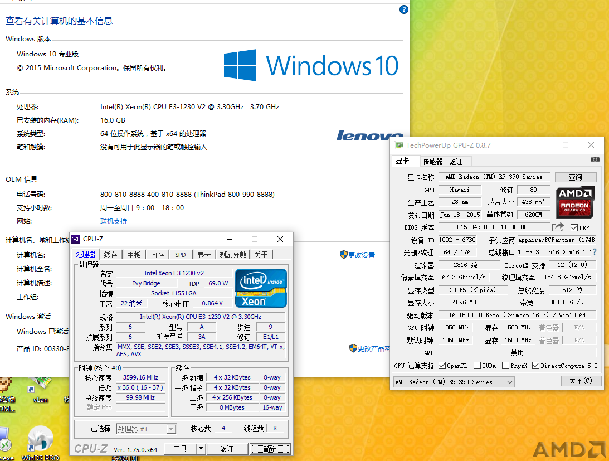Click the bus interface question mark icon
The width and height of the screenshot is (609, 461).
595,252
